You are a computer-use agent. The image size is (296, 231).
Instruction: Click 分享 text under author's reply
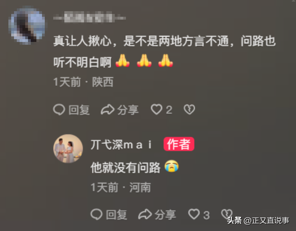pos(165,215)
